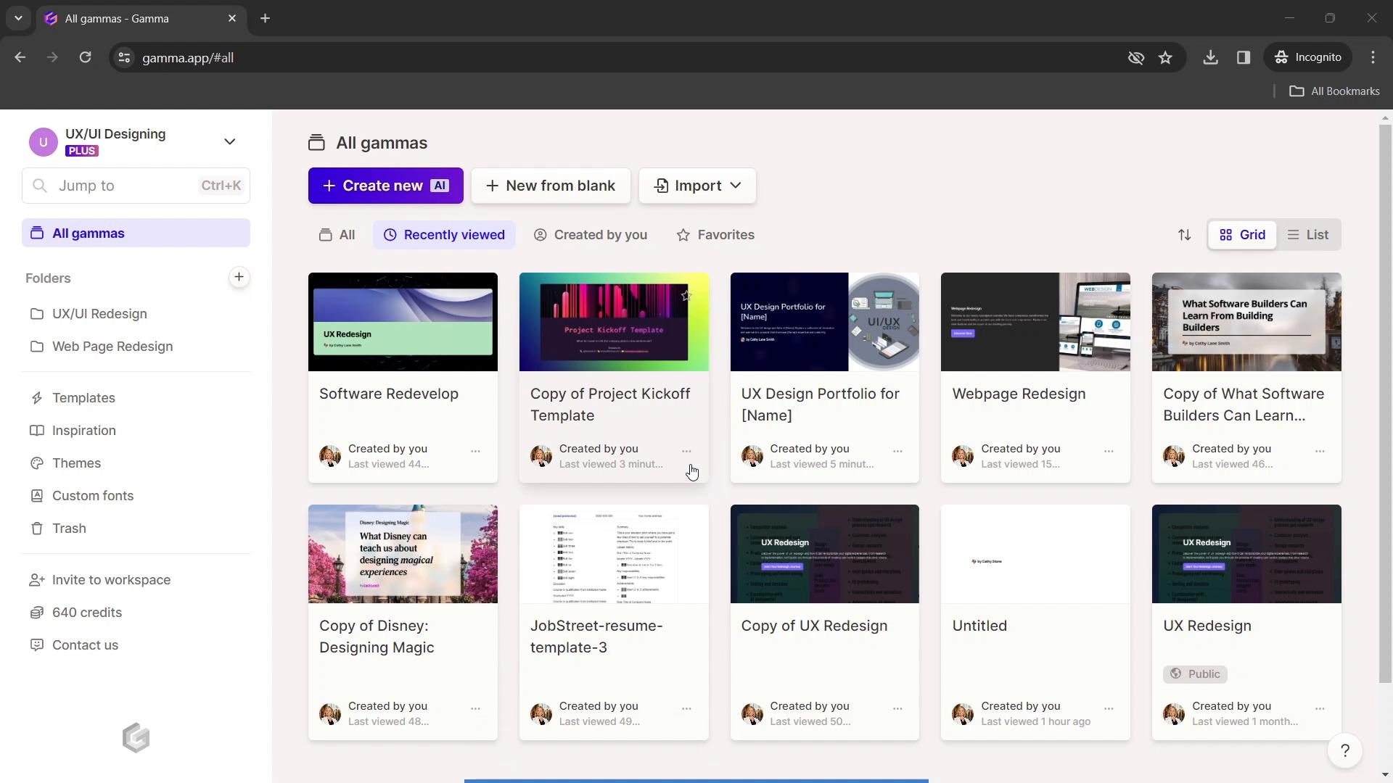Select the Favorites tab filter
This screenshot has width=1393, height=783.
pyautogui.click(x=714, y=233)
